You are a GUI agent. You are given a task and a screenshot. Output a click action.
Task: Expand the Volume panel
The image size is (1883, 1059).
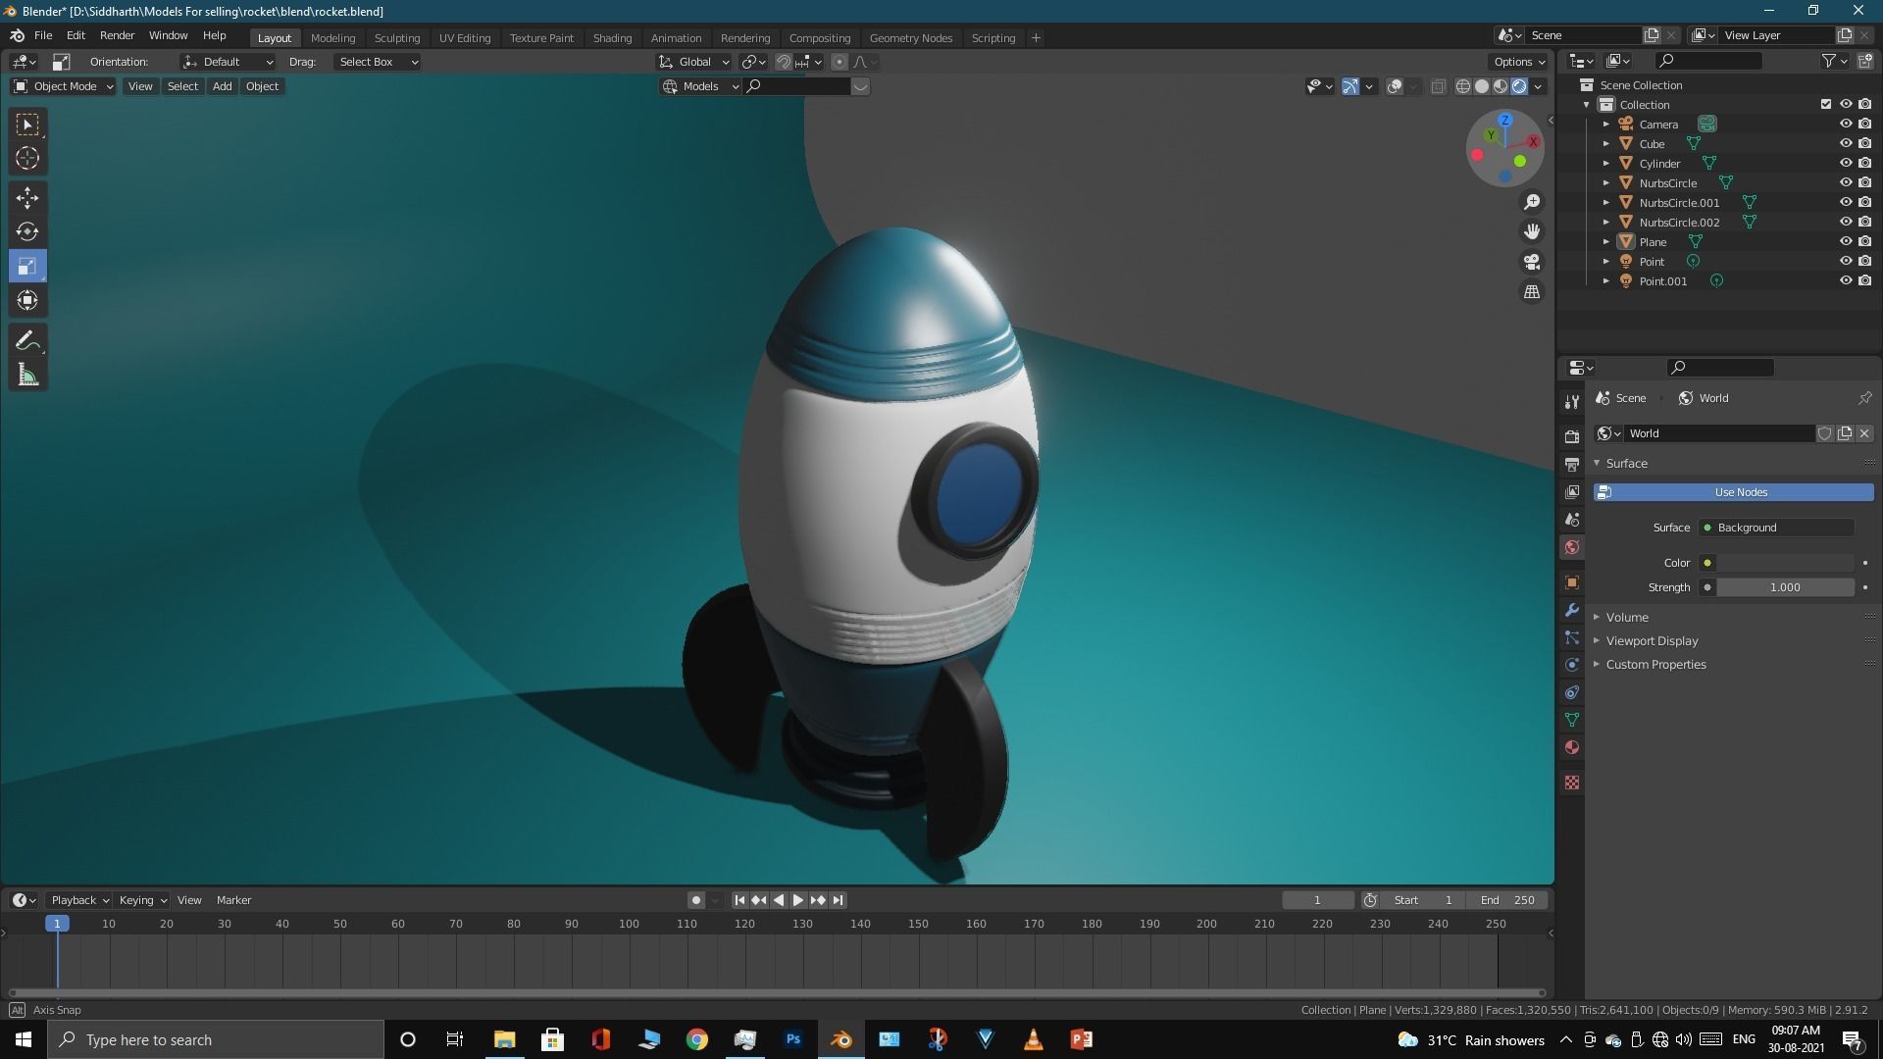(1627, 617)
